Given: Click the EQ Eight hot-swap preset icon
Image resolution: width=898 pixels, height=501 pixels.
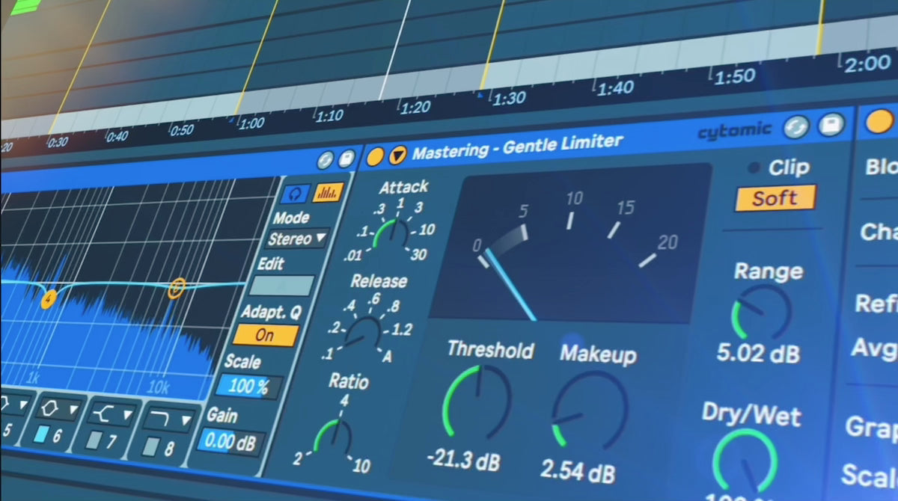Looking at the screenshot, I should tap(325, 159).
